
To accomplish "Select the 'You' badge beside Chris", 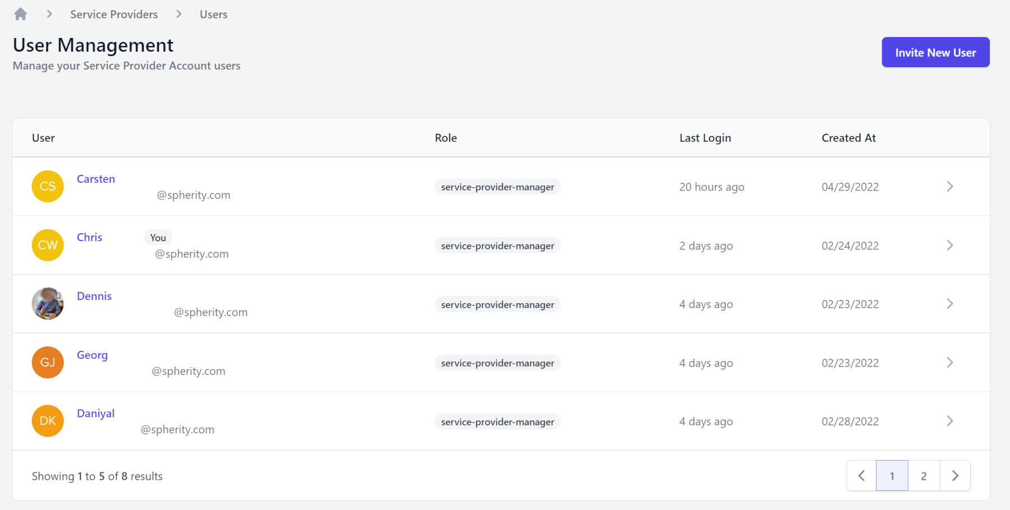I will [x=158, y=237].
